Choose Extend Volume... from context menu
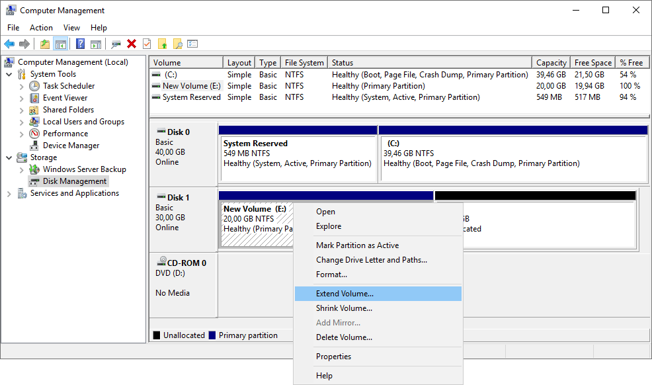Viewport: 652px width, 385px height. [x=378, y=294]
